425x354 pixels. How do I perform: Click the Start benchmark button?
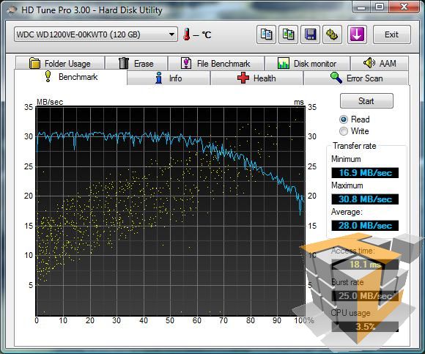pos(366,101)
